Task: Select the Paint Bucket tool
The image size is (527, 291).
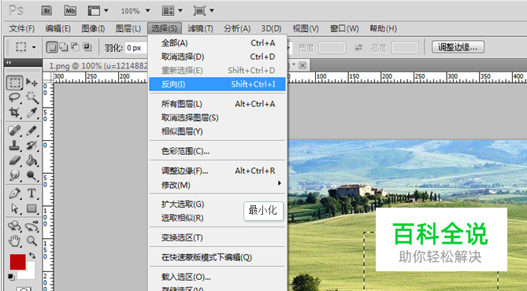Action: [x=32, y=160]
